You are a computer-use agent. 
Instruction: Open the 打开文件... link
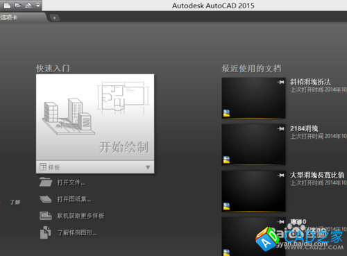point(71,182)
